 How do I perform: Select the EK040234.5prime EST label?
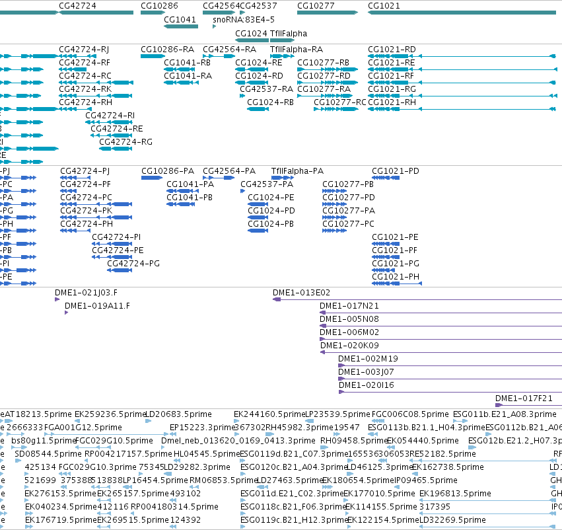point(61,507)
